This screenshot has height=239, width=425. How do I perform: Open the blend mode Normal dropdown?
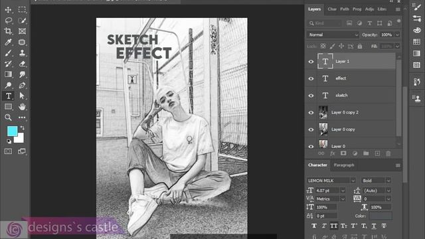333,35
